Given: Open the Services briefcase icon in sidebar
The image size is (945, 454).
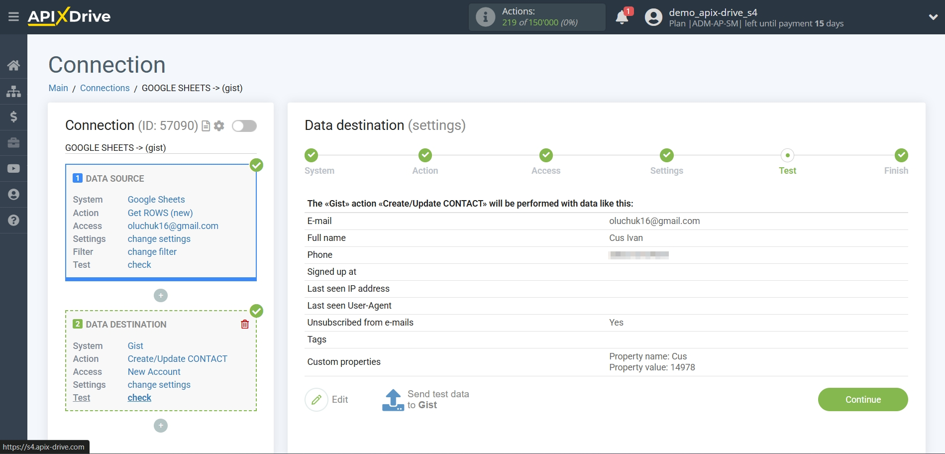Looking at the screenshot, I should (x=13, y=143).
